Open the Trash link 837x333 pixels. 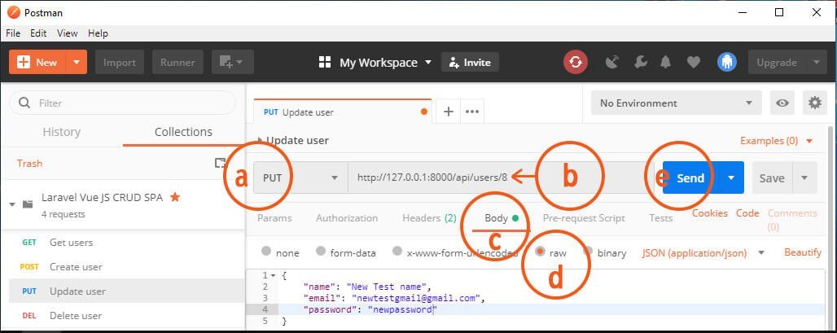[29, 164]
